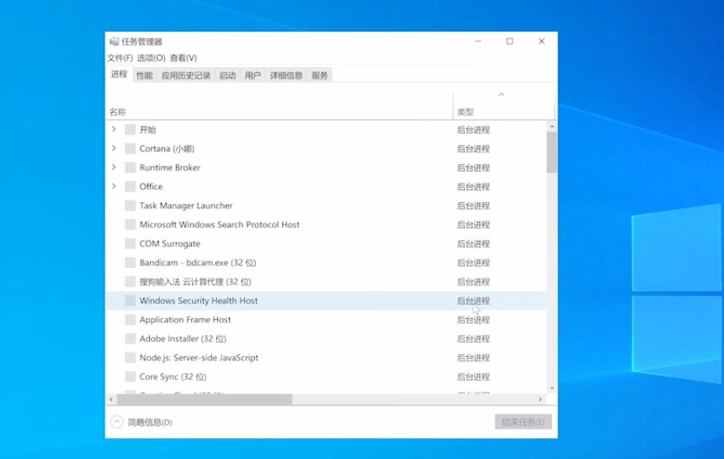
Task: Click the Bandicam bdcam.exe process icon
Action: (130, 263)
